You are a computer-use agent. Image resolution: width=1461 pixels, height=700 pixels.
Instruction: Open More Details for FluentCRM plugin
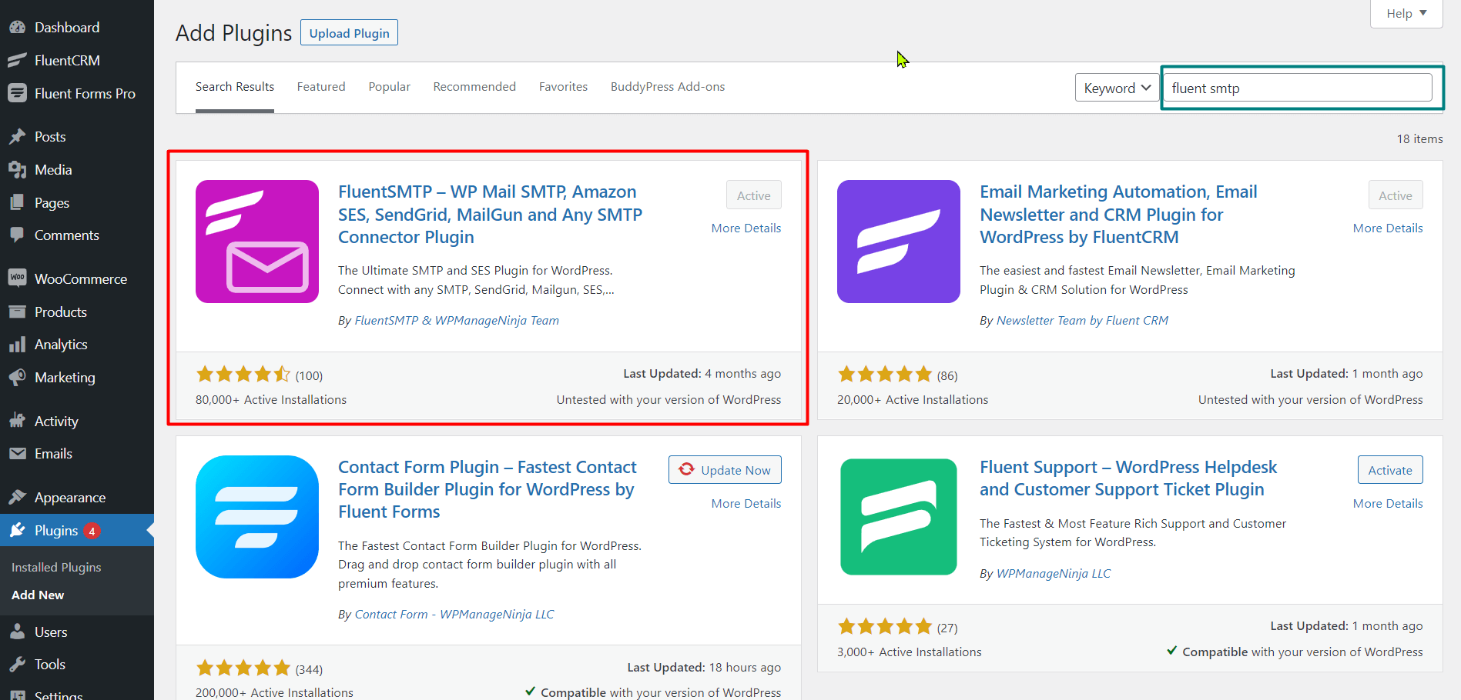pos(1388,228)
